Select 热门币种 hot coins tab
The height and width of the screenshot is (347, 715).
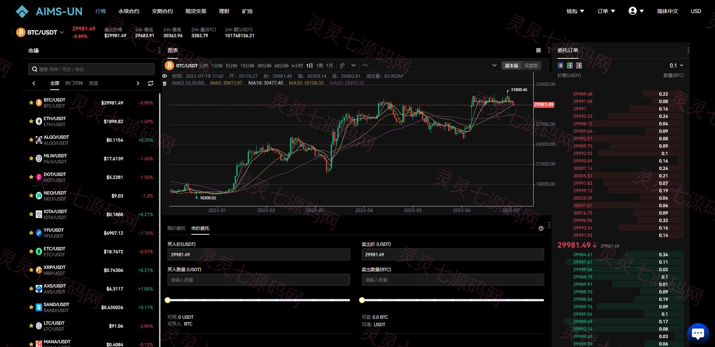[74, 83]
